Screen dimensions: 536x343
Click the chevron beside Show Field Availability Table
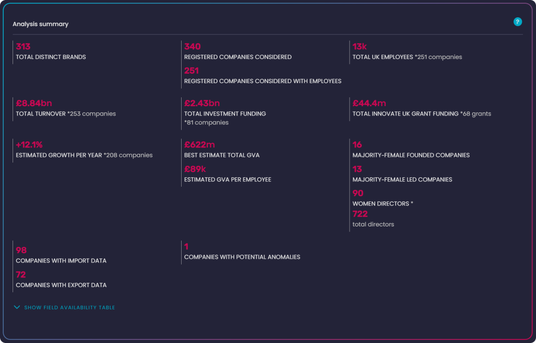pos(17,307)
